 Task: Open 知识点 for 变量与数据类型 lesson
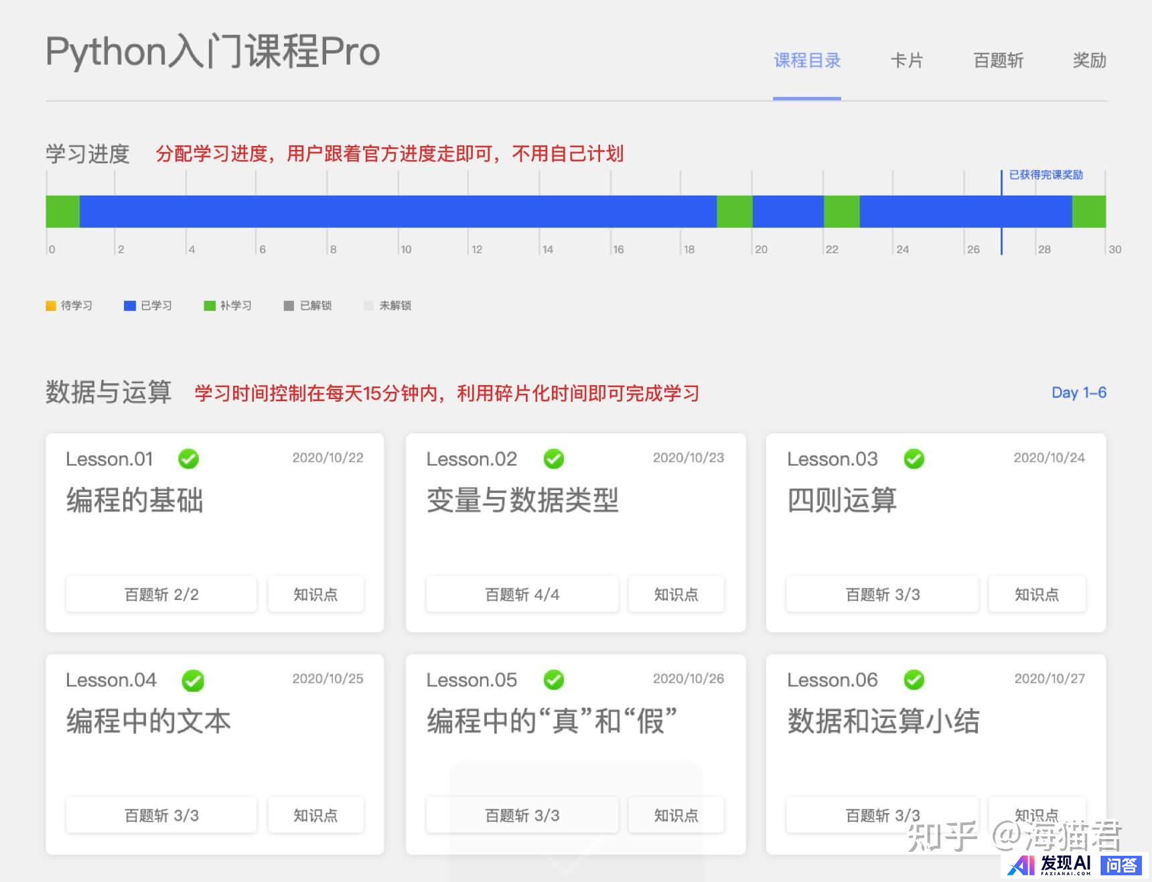tap(676, 594)
